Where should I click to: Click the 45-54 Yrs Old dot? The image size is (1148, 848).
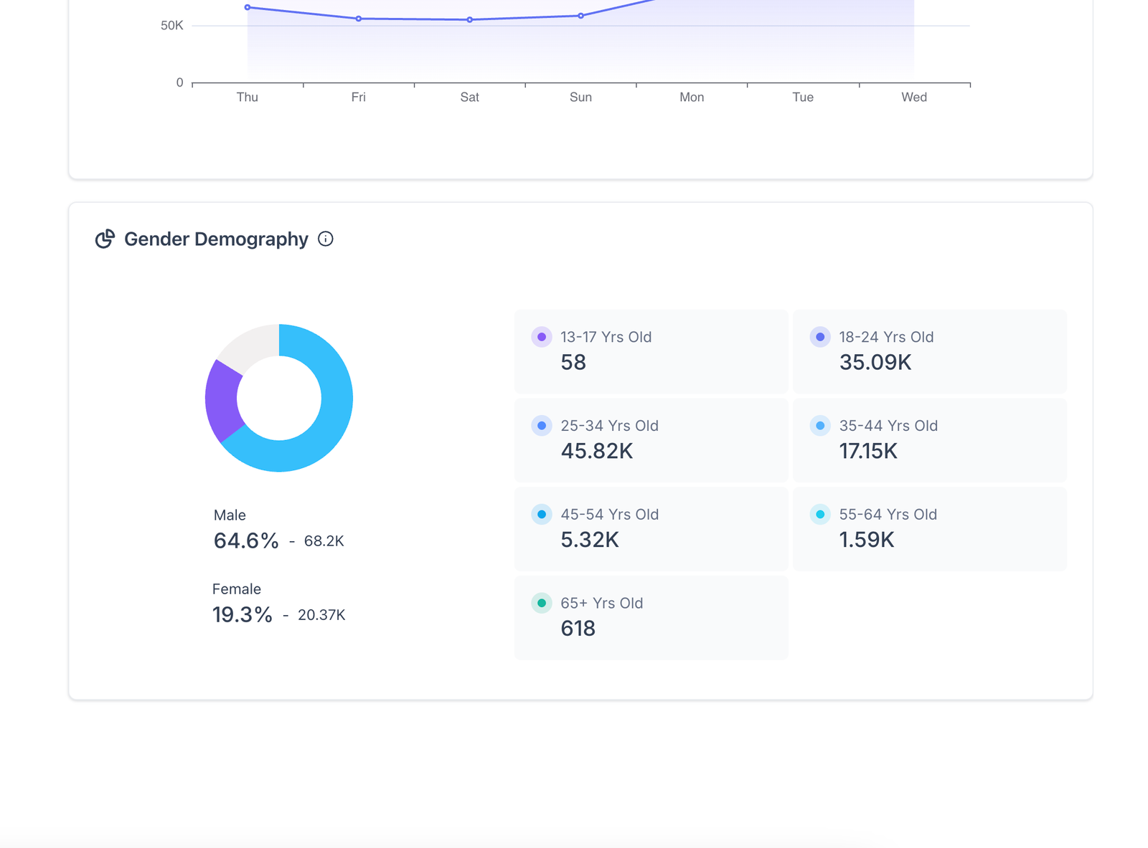[542, 515]
